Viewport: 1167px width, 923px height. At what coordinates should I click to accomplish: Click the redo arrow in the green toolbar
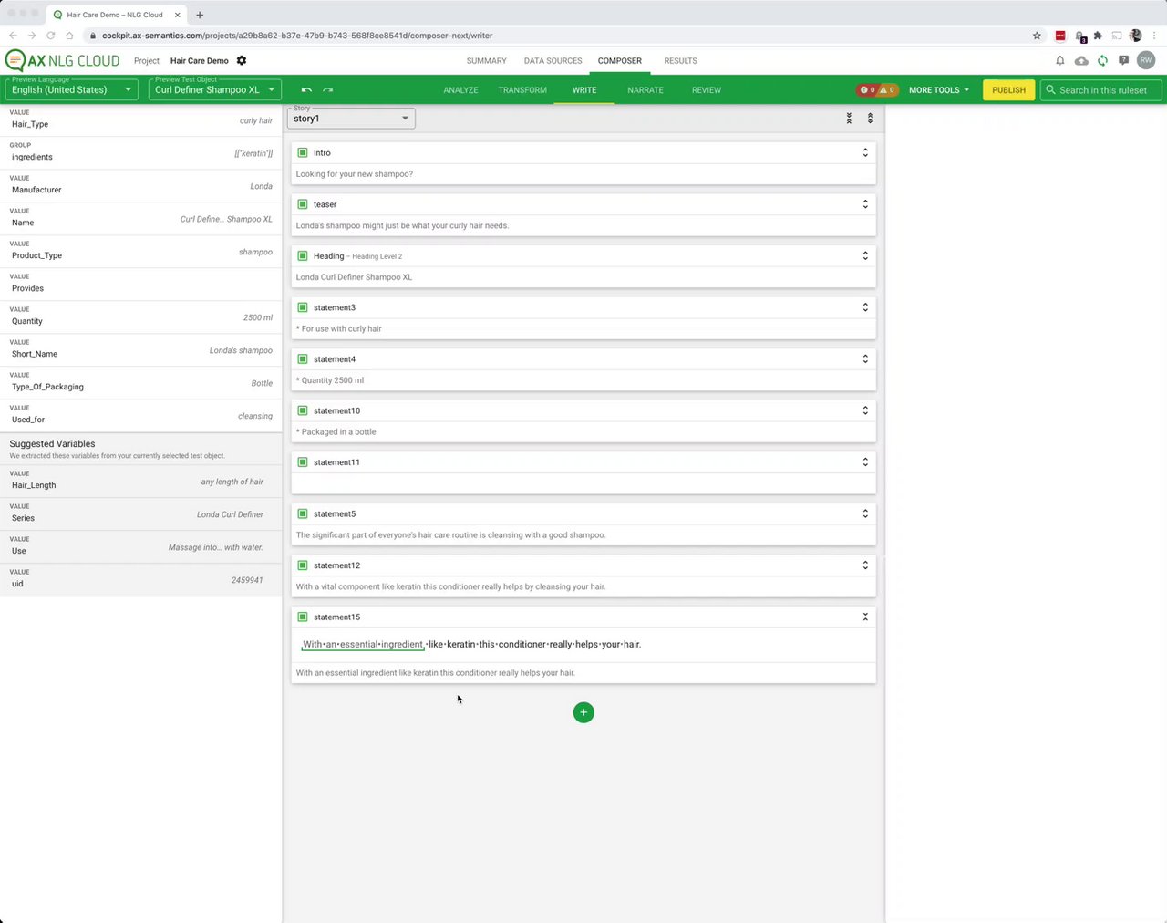[x=328, y=89]
